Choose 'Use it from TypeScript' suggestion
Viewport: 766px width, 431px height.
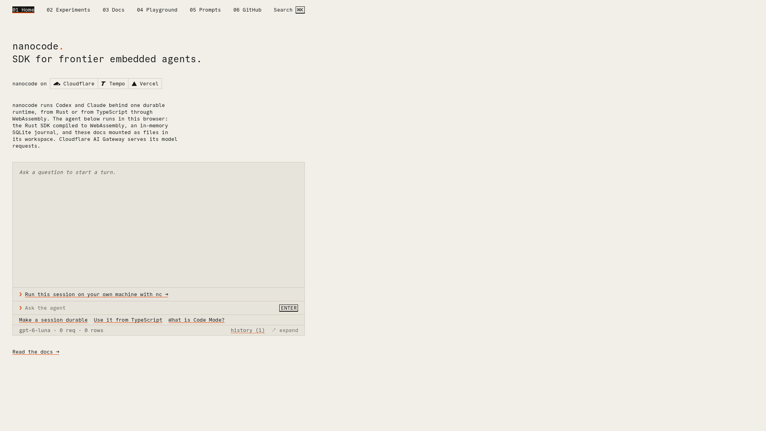128,320
